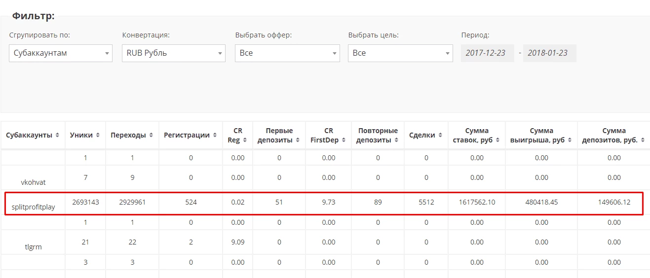Sort by Сумма депозитов sort icon
The width and height of the screenshot is (650, 278).
(x=642, y=140)
